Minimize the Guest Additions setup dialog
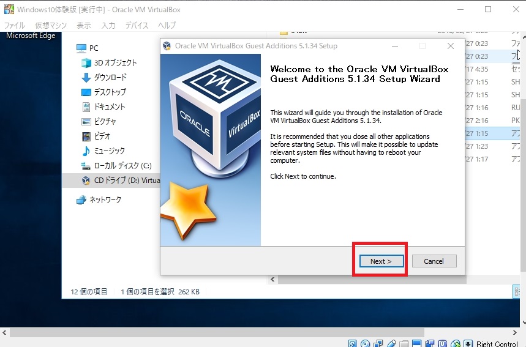526x347 pixels. pos(395,46)
